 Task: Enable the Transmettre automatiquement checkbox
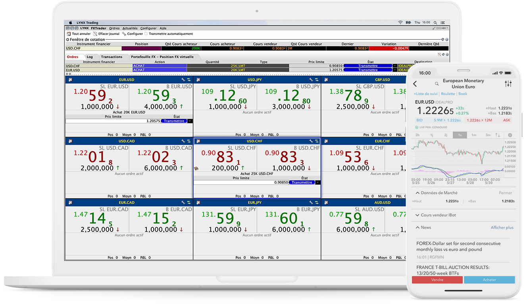(x=146, y=34)
